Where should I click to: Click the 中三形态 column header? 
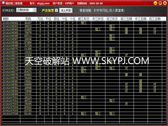click(x=98, y=19)
